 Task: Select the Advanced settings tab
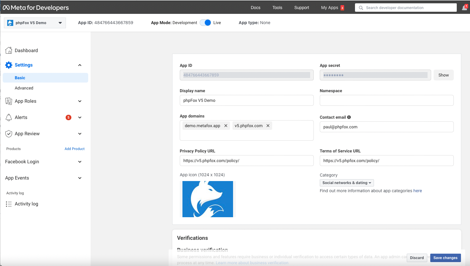24,88
